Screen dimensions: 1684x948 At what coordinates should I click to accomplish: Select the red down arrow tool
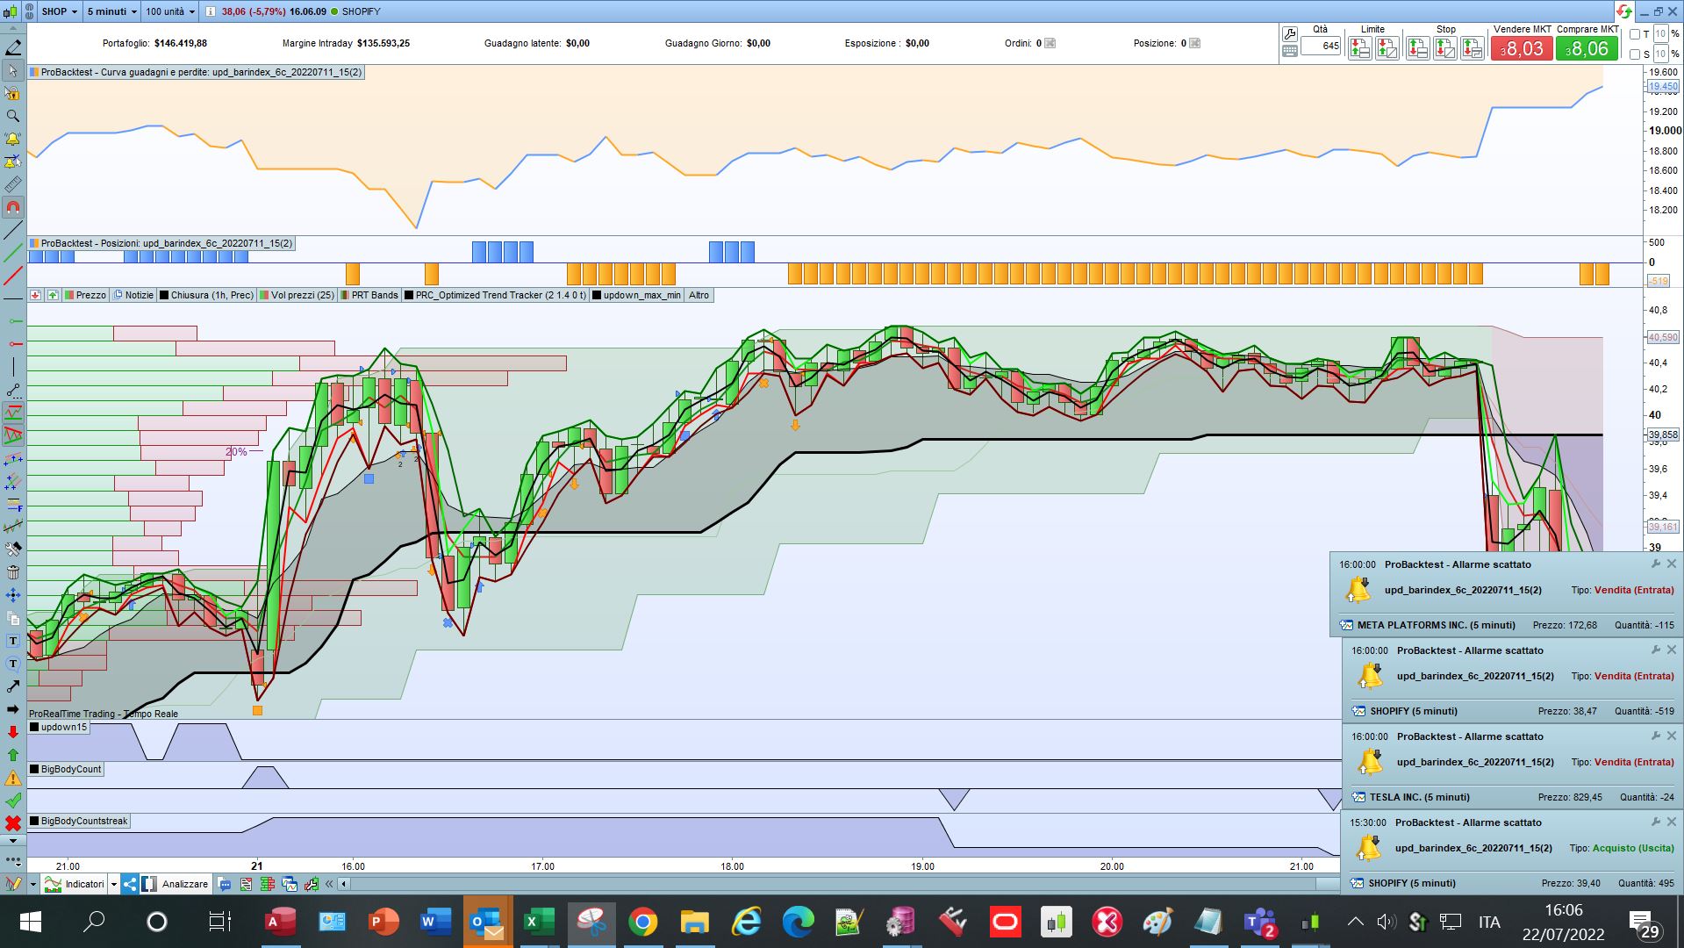click(13, 732)
